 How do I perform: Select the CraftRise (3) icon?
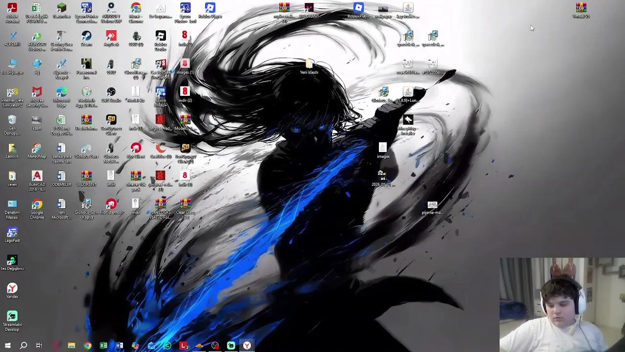coord(161,151)
